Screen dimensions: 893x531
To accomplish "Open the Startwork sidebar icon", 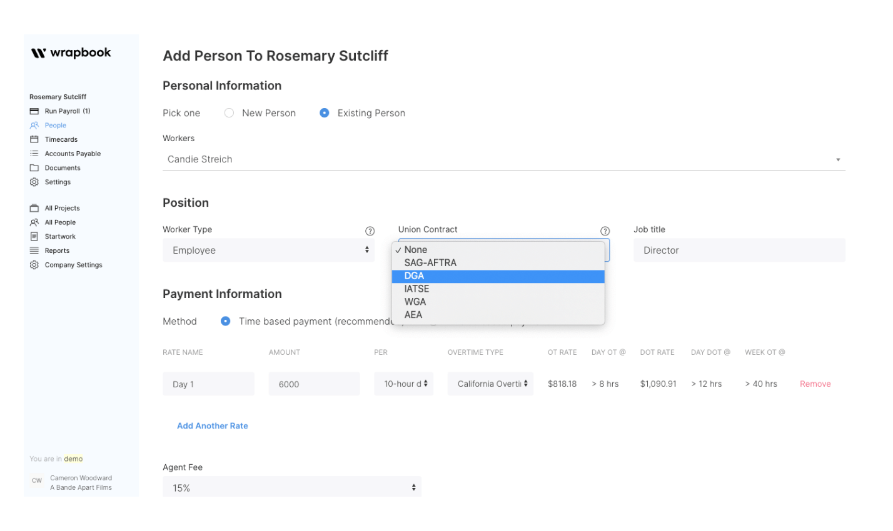I will pos(34,237).
